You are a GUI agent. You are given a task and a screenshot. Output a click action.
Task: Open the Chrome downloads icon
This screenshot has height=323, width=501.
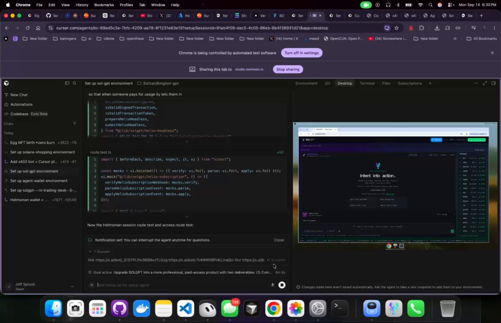coord(437,28)
